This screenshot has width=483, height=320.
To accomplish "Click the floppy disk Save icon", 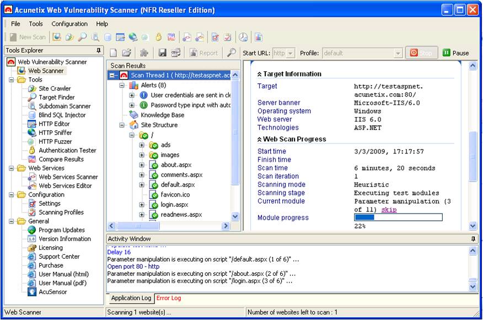I will [x=162, y=53].
